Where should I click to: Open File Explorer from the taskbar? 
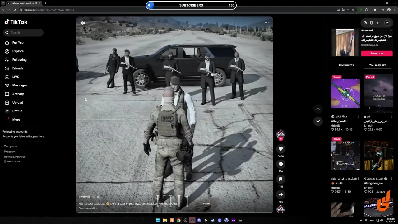point(165,220)
